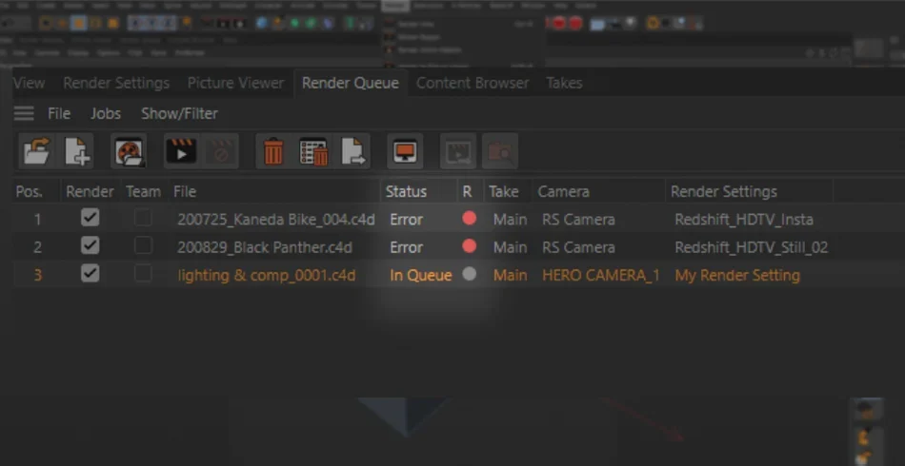Select file 200829_Black Panther.c4d
The image size is (905, 466).
pos(264,247)
